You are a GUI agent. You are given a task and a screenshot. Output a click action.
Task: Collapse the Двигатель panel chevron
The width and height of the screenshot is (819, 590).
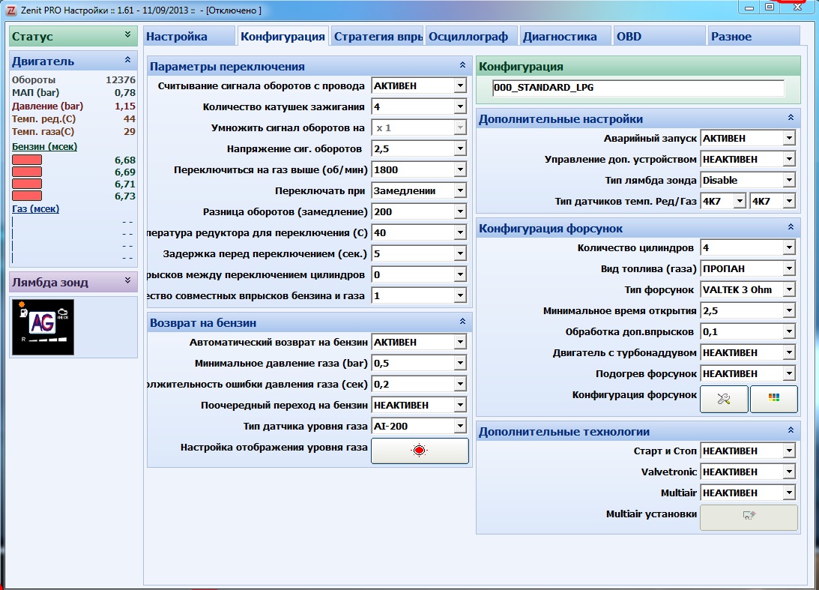coord(127,61)
